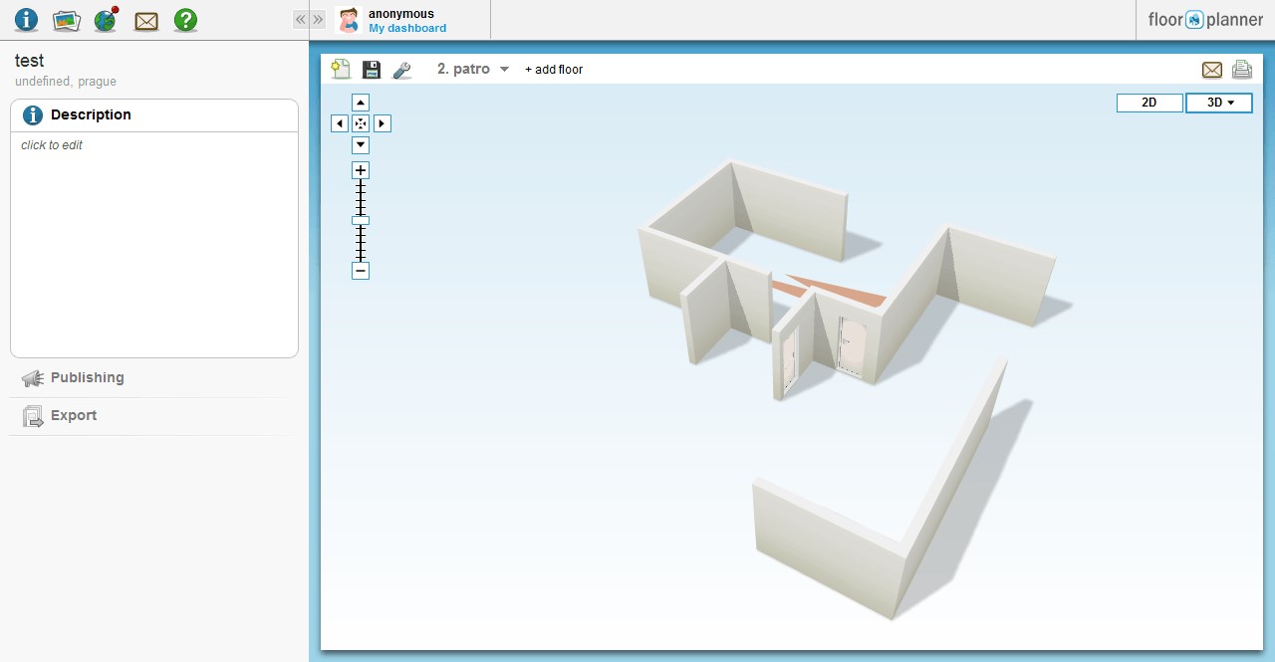Click the zoom slider handle
This screenshot has height=662, width=1275.
click(361, 220)
